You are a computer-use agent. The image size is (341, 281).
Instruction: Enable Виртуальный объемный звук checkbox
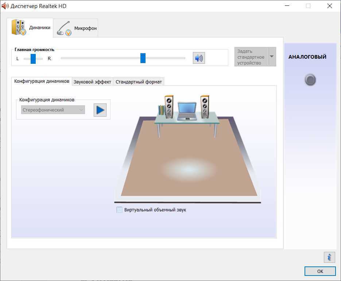coord(119,210)
